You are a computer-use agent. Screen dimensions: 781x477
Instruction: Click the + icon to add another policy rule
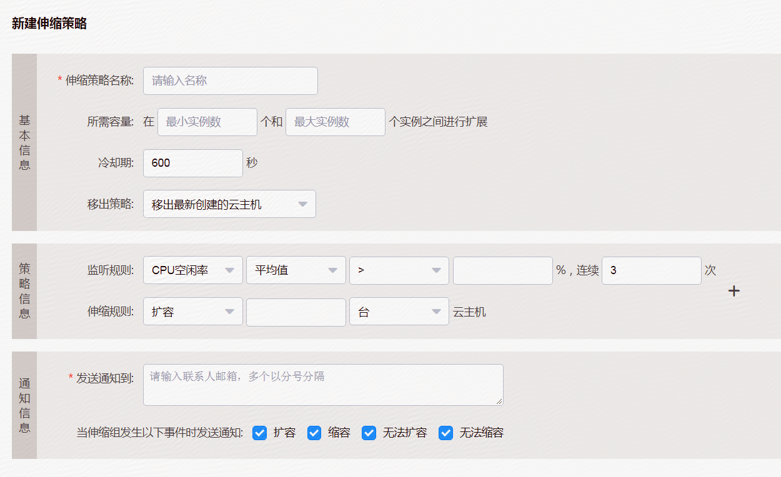click(x=734, y=290)
